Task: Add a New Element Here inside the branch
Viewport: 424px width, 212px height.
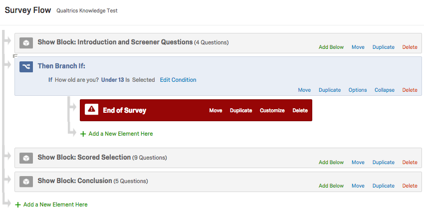Action: click(121, 134)
